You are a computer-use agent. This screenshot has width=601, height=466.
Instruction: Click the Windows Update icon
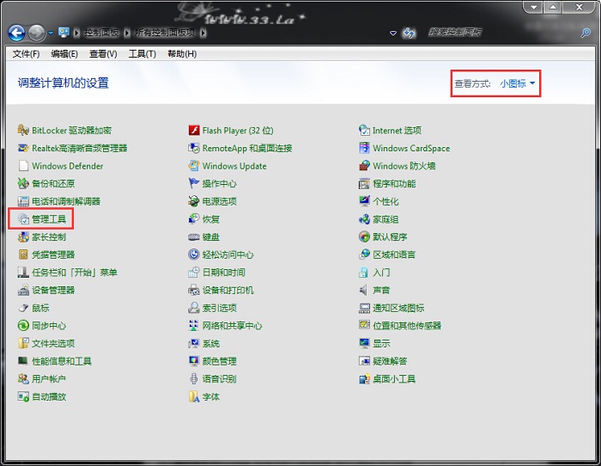click(x=194, y=166)
